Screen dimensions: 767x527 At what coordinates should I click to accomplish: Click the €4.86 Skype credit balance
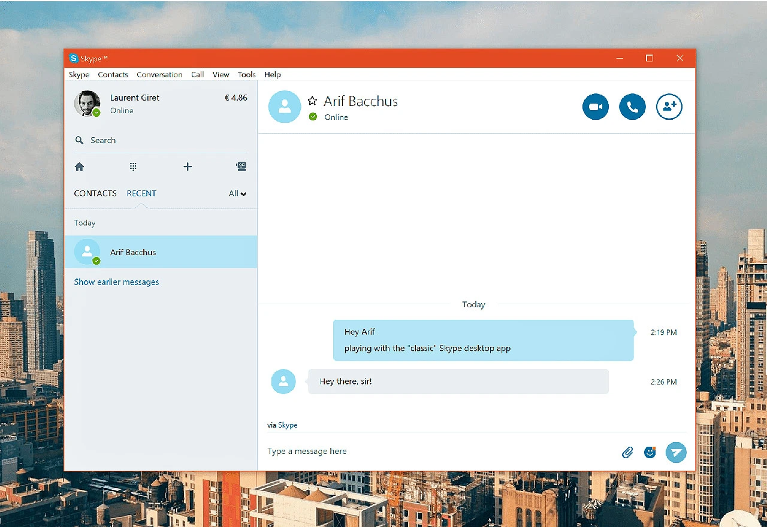click(236, 98)
